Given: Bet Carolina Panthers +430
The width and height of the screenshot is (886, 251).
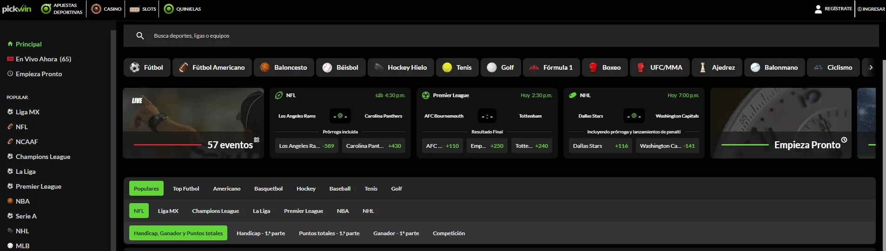Looking at the screenshot, I should (x=374, y=146).
